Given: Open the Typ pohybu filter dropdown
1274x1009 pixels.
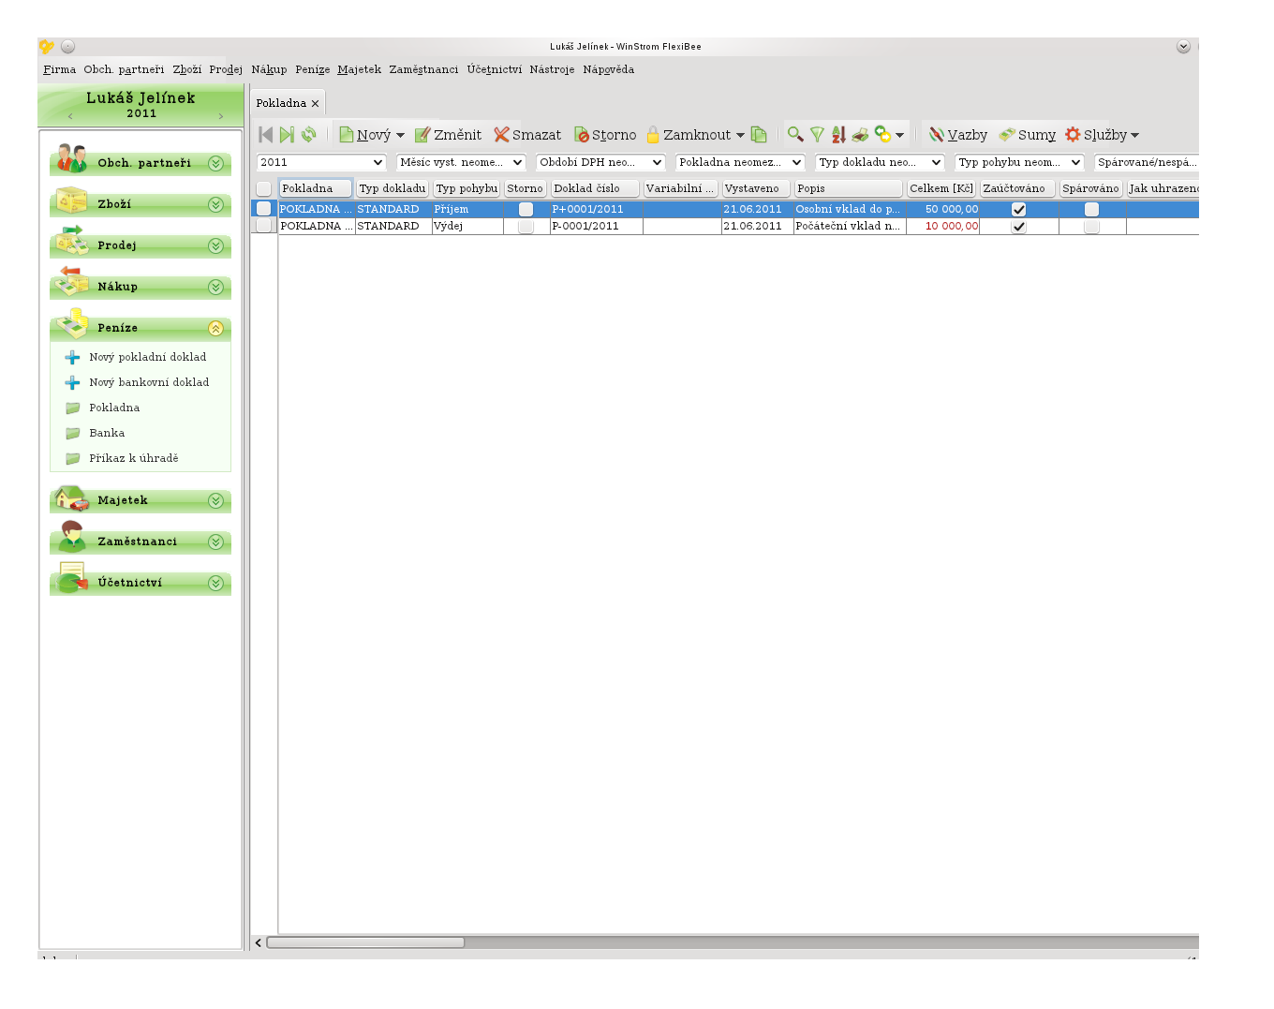Looking at the screenshot, I should coord(1019,162).
